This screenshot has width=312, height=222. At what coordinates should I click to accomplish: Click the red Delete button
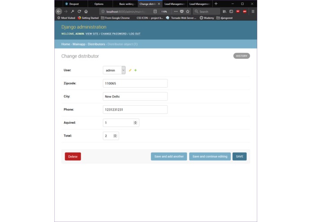tap(73, 156)
